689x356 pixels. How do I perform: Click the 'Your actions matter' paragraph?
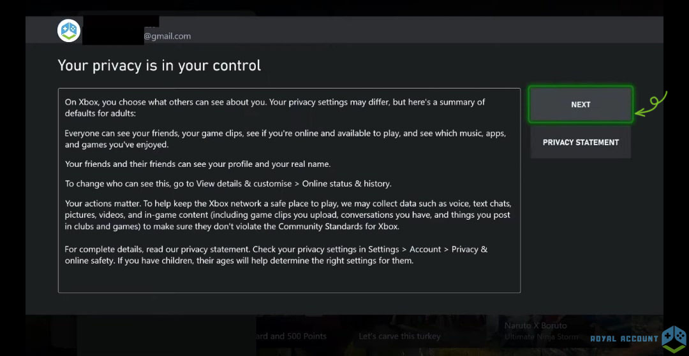point(287,215)
